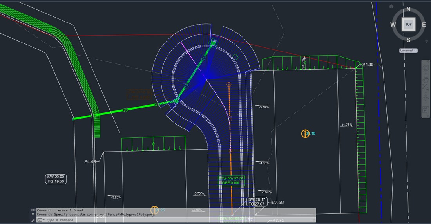
Task: Select the -11.75% slope label
Action: point(346,125)
